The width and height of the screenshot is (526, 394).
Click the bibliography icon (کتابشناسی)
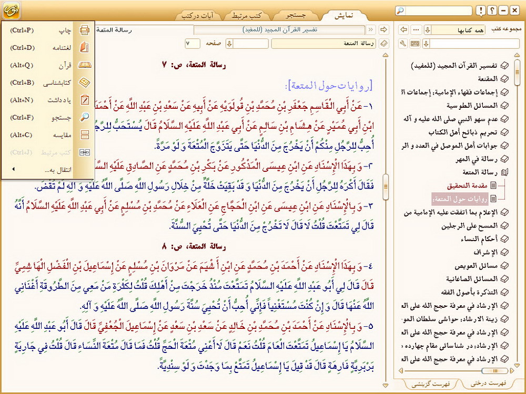coord(84,82)
